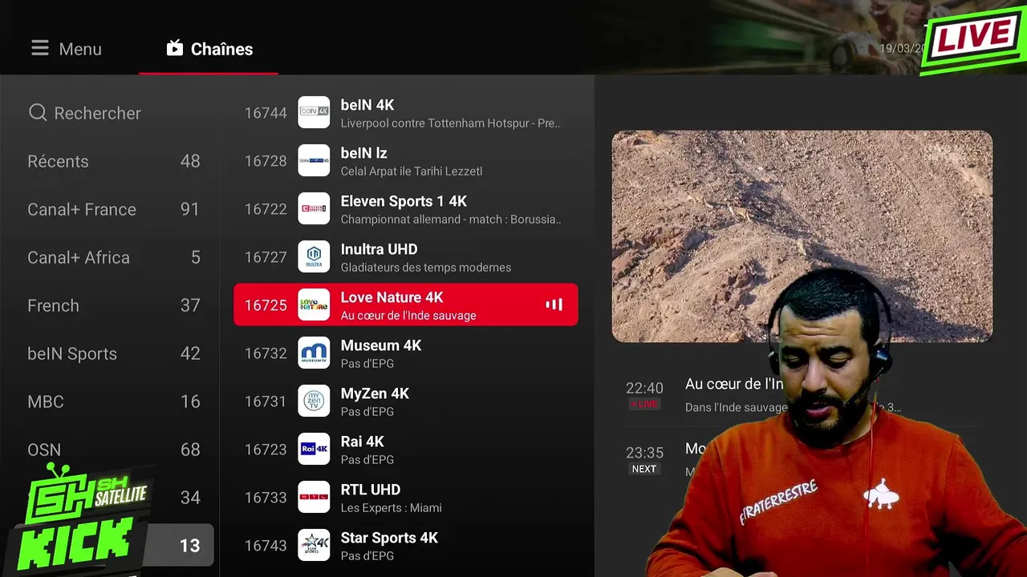This screenshot has height=577, width=1027.
Task: Click the beIN Iz channel logo
Action: point(314,160)
